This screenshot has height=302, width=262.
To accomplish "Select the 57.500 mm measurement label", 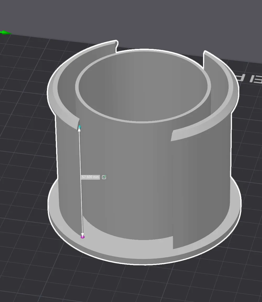I will coord(90,177).
